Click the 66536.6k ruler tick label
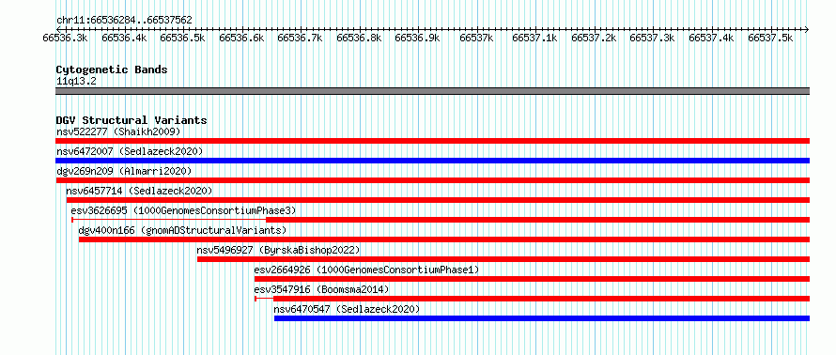 pyautogui.click(x=241, y=39)
